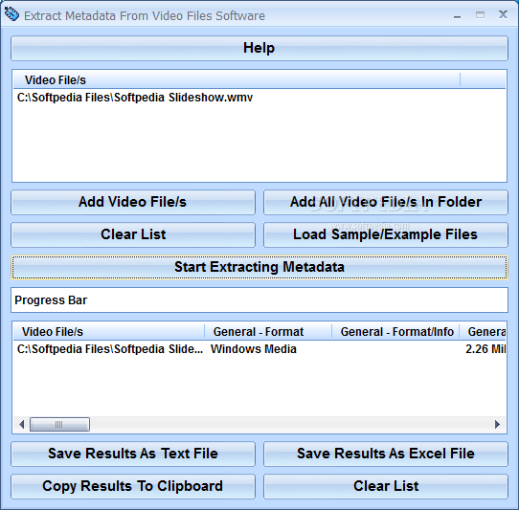
Task: Open the Help button
Action: point(259,48)
